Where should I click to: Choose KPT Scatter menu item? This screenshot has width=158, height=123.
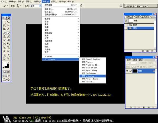pyautogui.click(x=92, y=81)
